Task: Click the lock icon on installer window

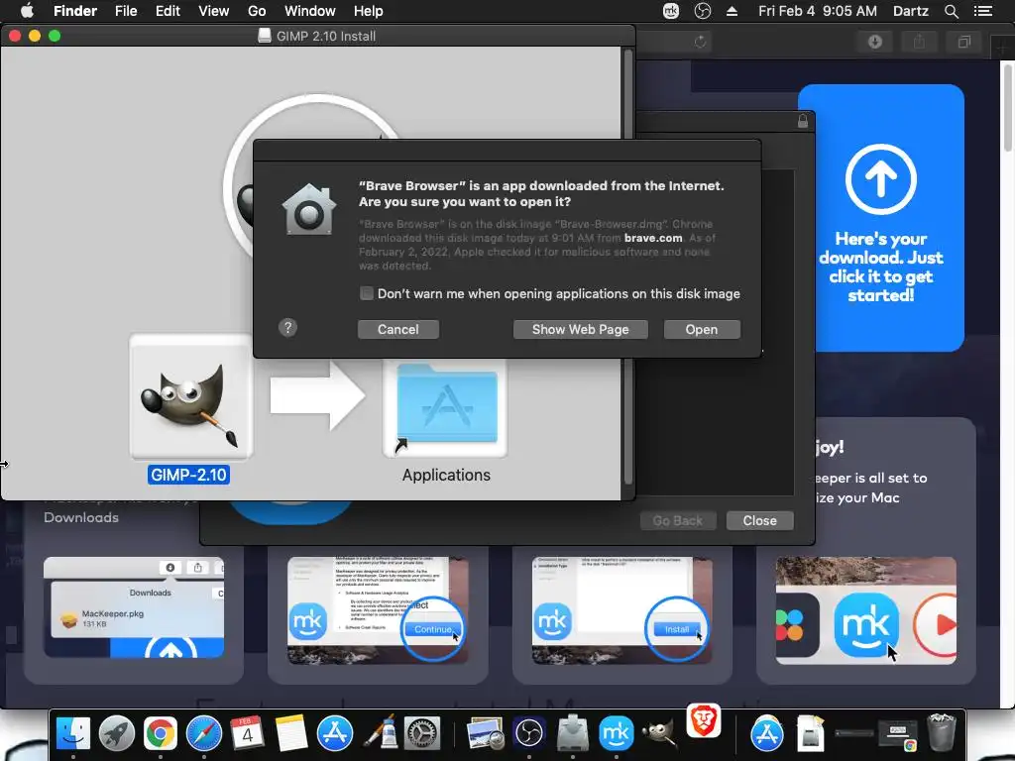Action: (803, 120)
